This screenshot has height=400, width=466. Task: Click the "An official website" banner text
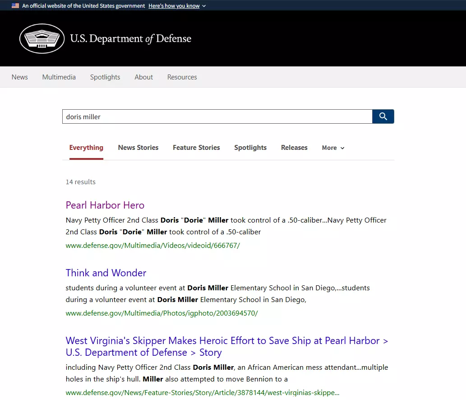pyautogui.click(x=83, y=6)
